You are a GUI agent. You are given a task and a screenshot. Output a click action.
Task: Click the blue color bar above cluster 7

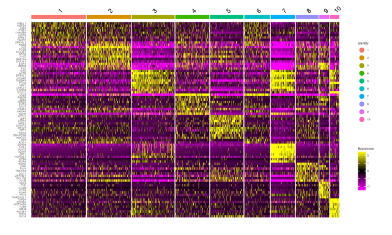click(x=283, y=17)
